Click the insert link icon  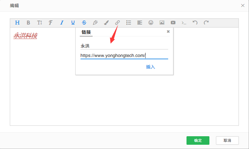pyautogui.click(x=117, y=23)
